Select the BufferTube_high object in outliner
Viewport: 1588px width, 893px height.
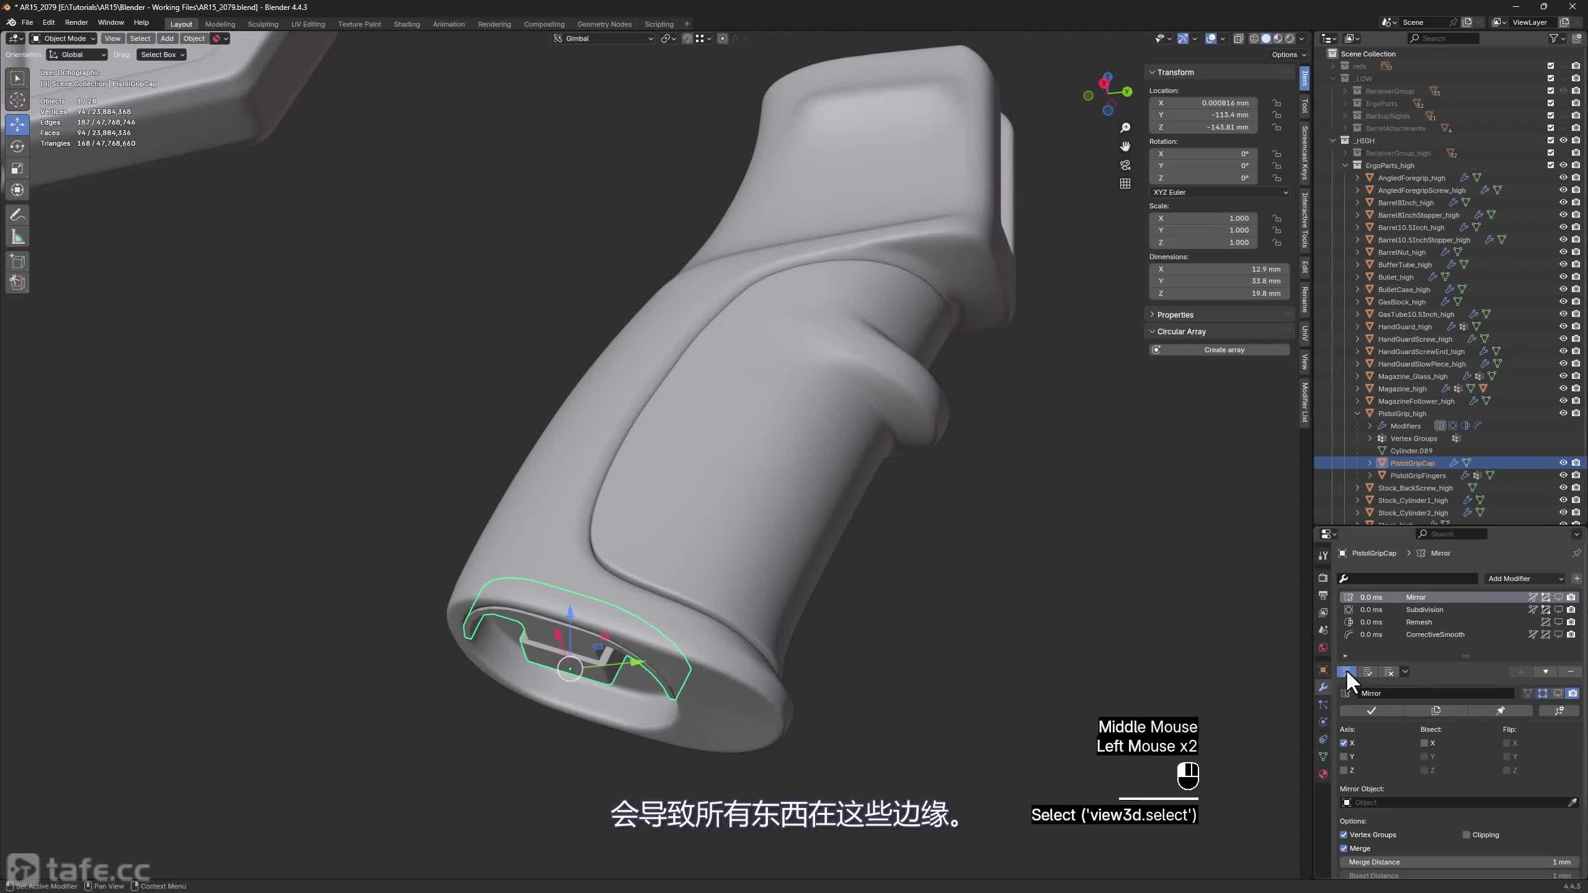(x=1404, y=265)
